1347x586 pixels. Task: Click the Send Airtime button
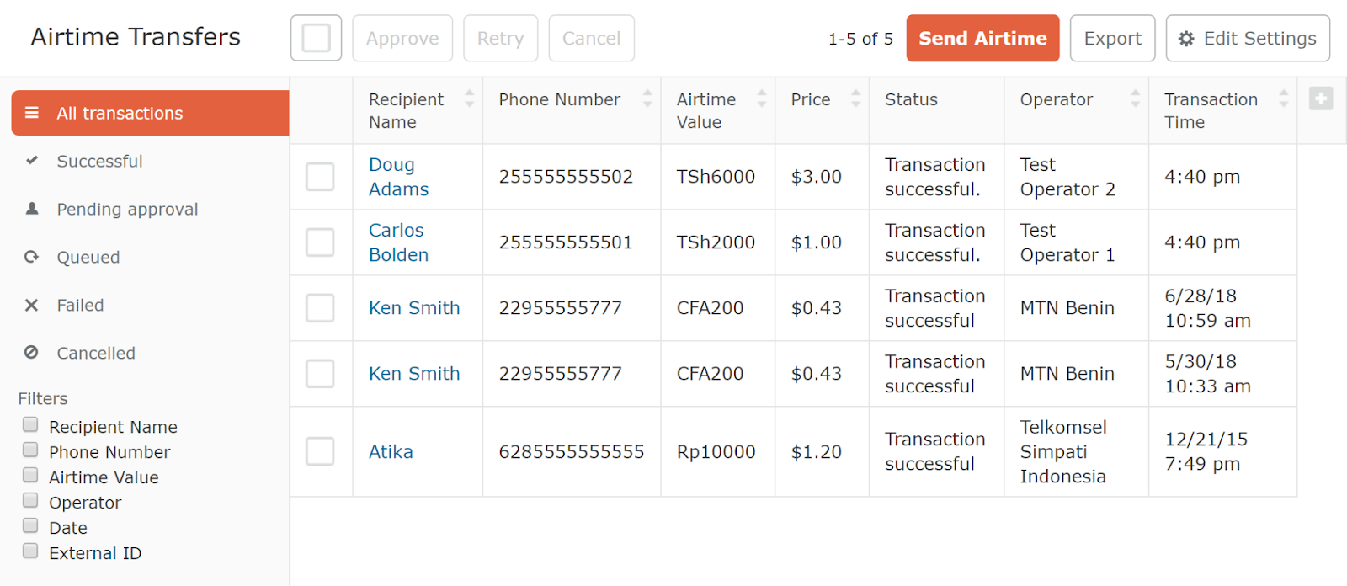tap(982, 38)
